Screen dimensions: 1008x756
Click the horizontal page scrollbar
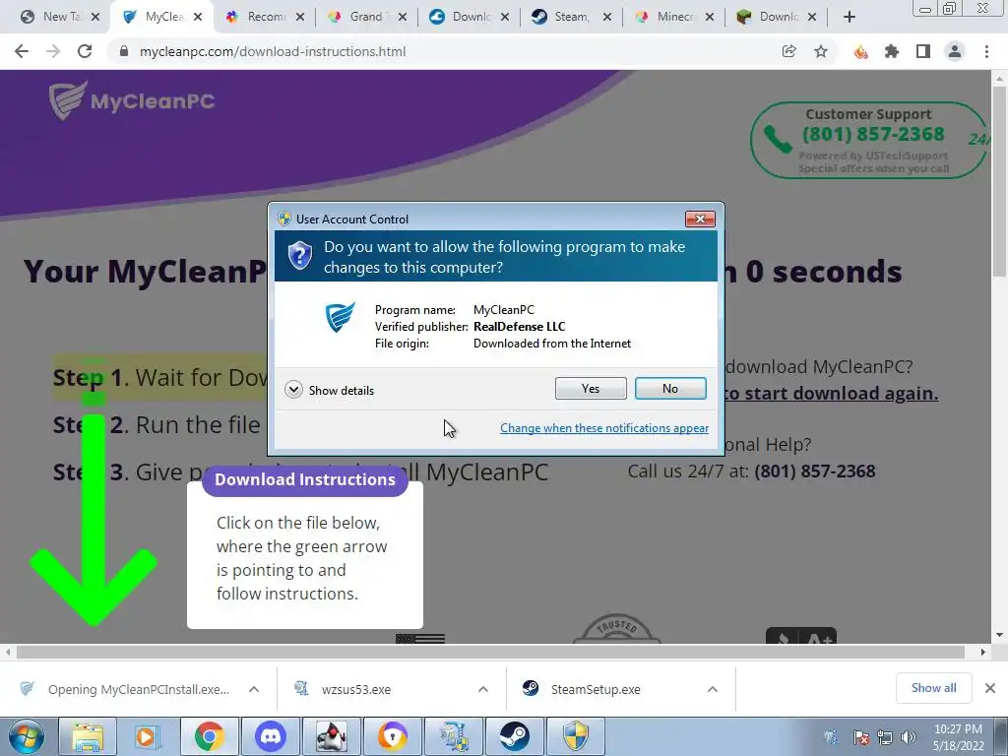(490, 652)
